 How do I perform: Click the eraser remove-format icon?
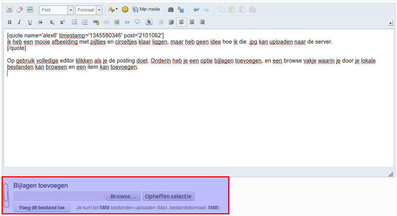20,9
